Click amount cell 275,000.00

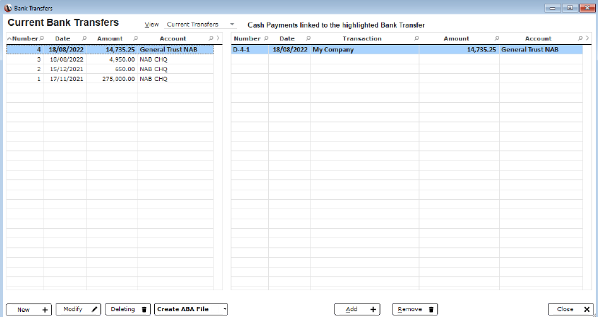click(119, 79)
